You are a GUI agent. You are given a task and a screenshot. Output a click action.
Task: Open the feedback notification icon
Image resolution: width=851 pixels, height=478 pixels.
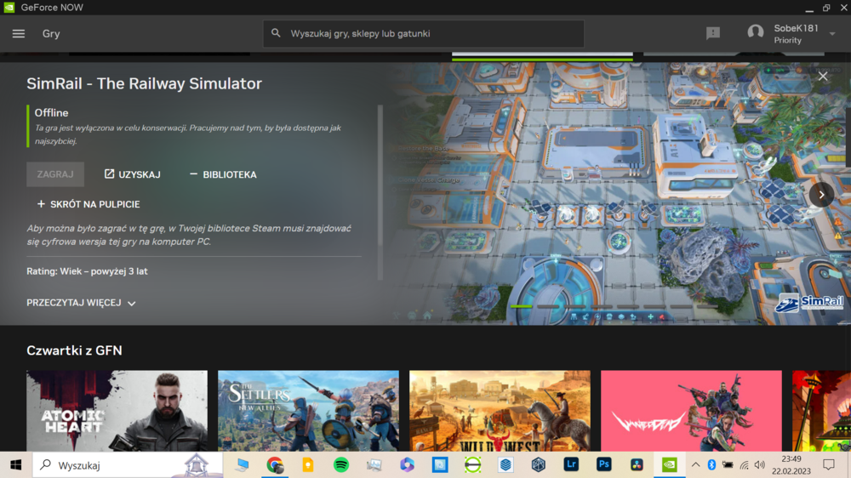tap(712, 33)
